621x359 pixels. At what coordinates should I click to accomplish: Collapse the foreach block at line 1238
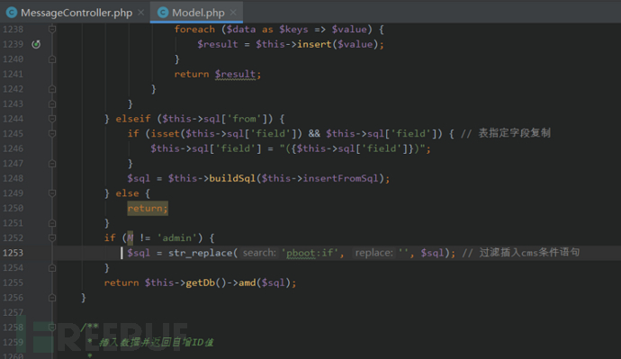[x=52, y=30]
